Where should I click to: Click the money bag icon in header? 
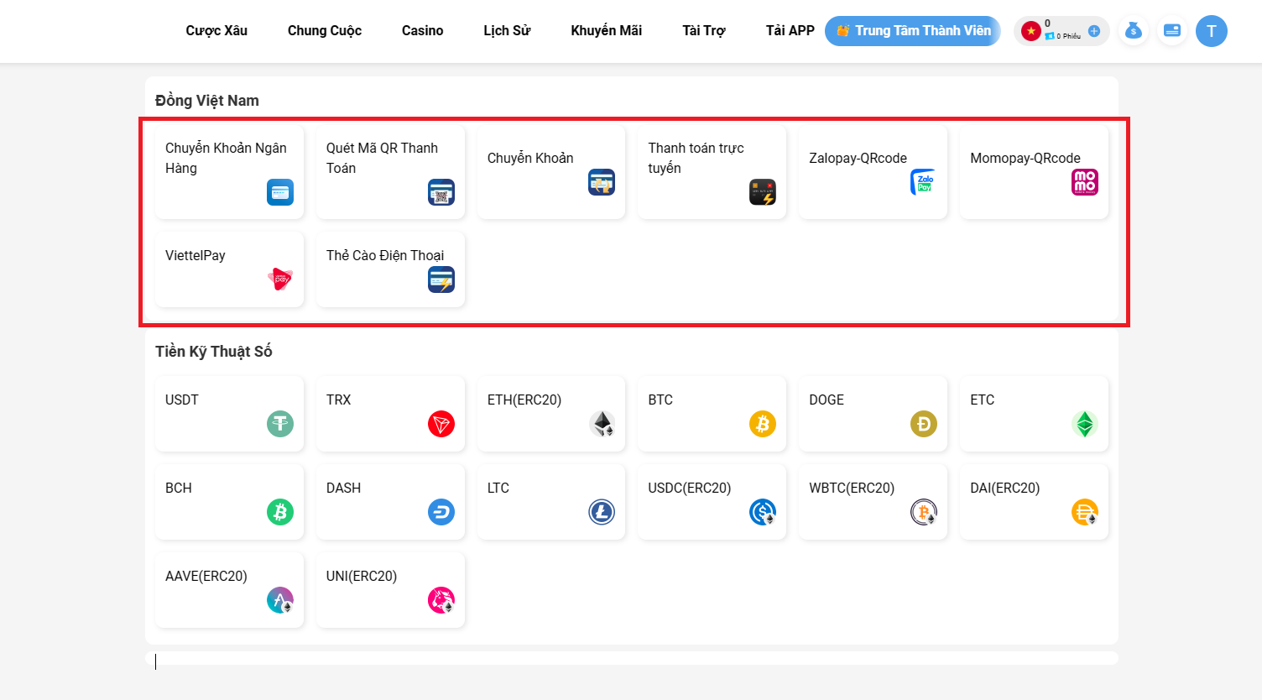1133,31
